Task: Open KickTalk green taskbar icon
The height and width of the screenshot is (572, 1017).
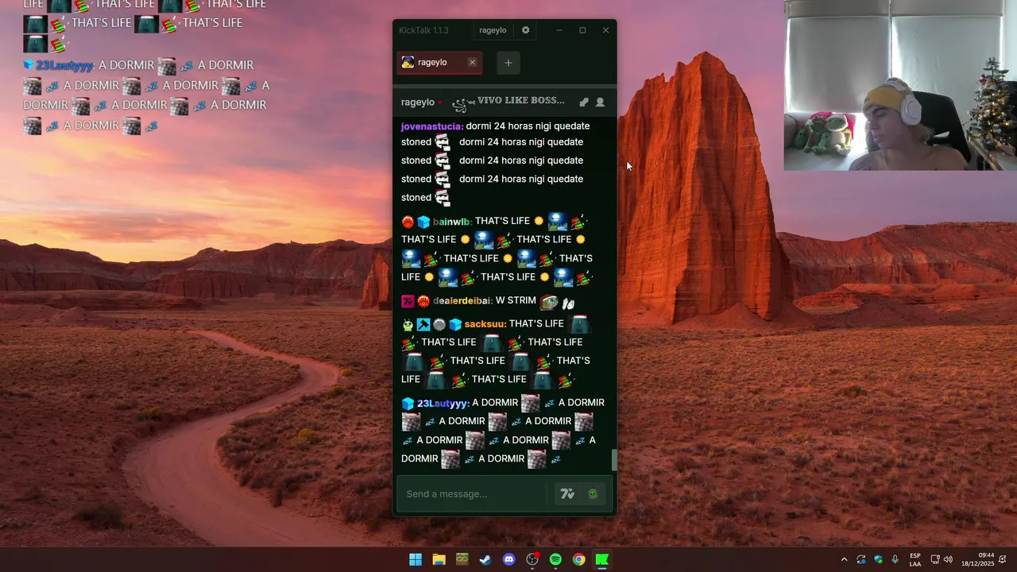Action: click(x=602, y=559)
